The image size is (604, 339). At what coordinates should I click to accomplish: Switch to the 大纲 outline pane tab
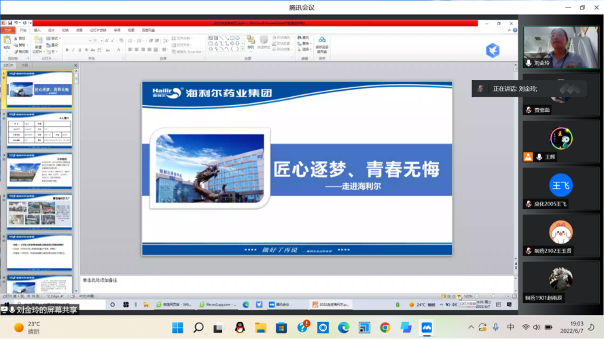coord(25,65)
